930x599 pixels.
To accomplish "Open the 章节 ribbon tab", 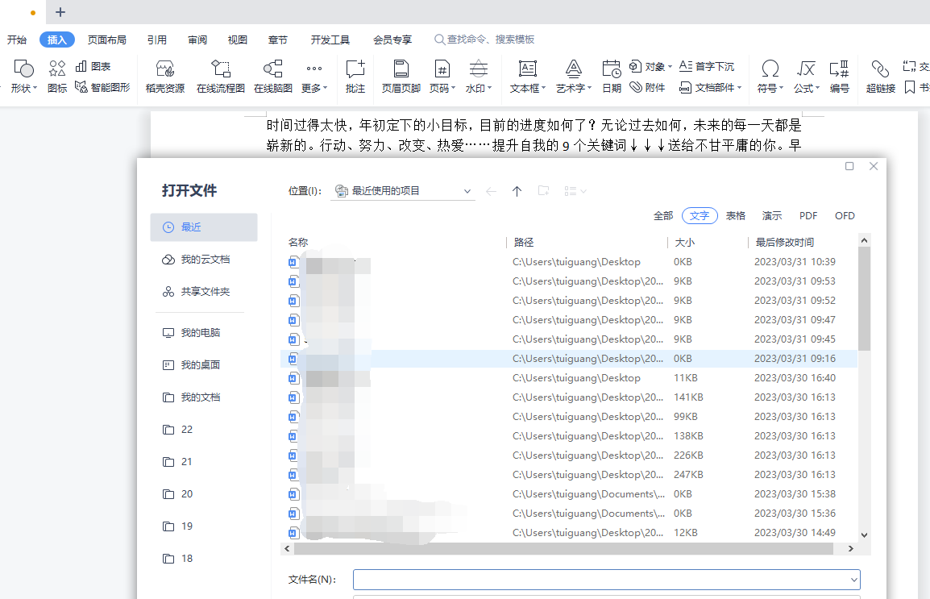I will click(x=277, y=40).
